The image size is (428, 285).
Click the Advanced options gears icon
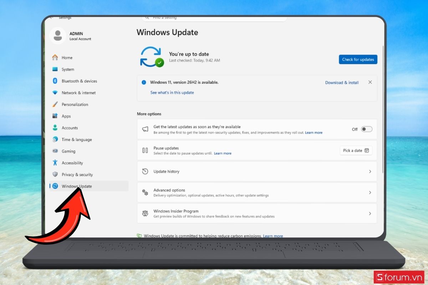[145, 192]
